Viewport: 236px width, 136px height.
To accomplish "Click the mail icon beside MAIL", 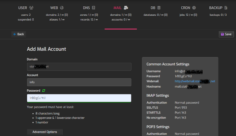I will point(126,7).
